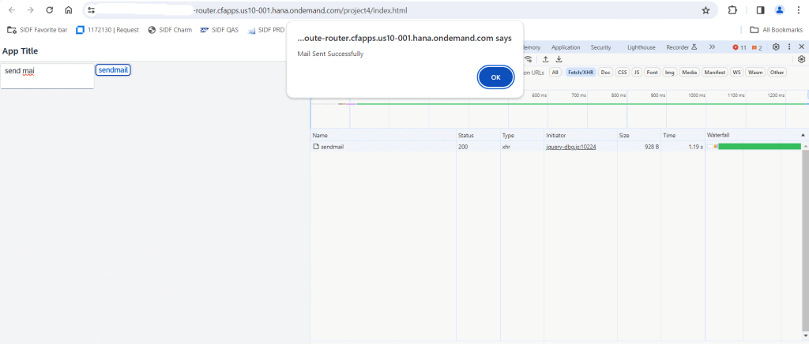
Task: Click the address bar URL
Action: [x=300, y=10]
